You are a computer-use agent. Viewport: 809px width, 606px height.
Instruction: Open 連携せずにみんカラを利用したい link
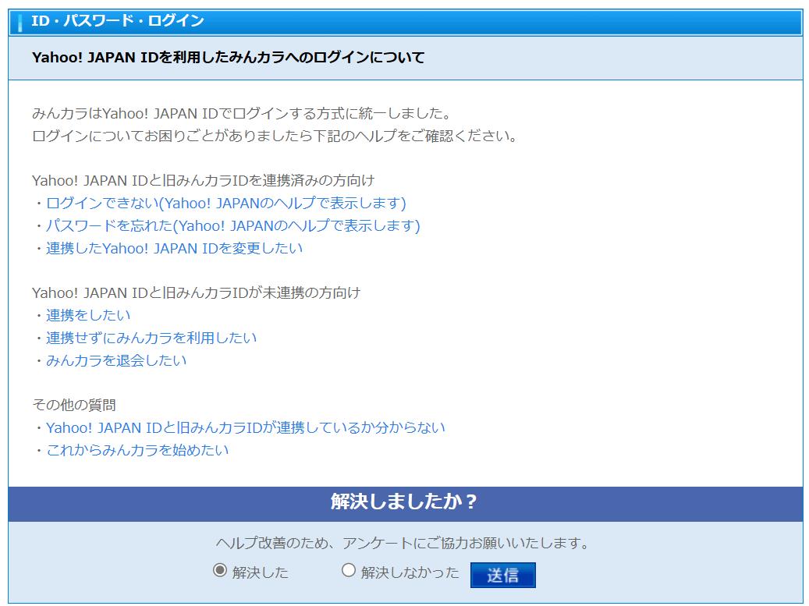click(151, 338)
